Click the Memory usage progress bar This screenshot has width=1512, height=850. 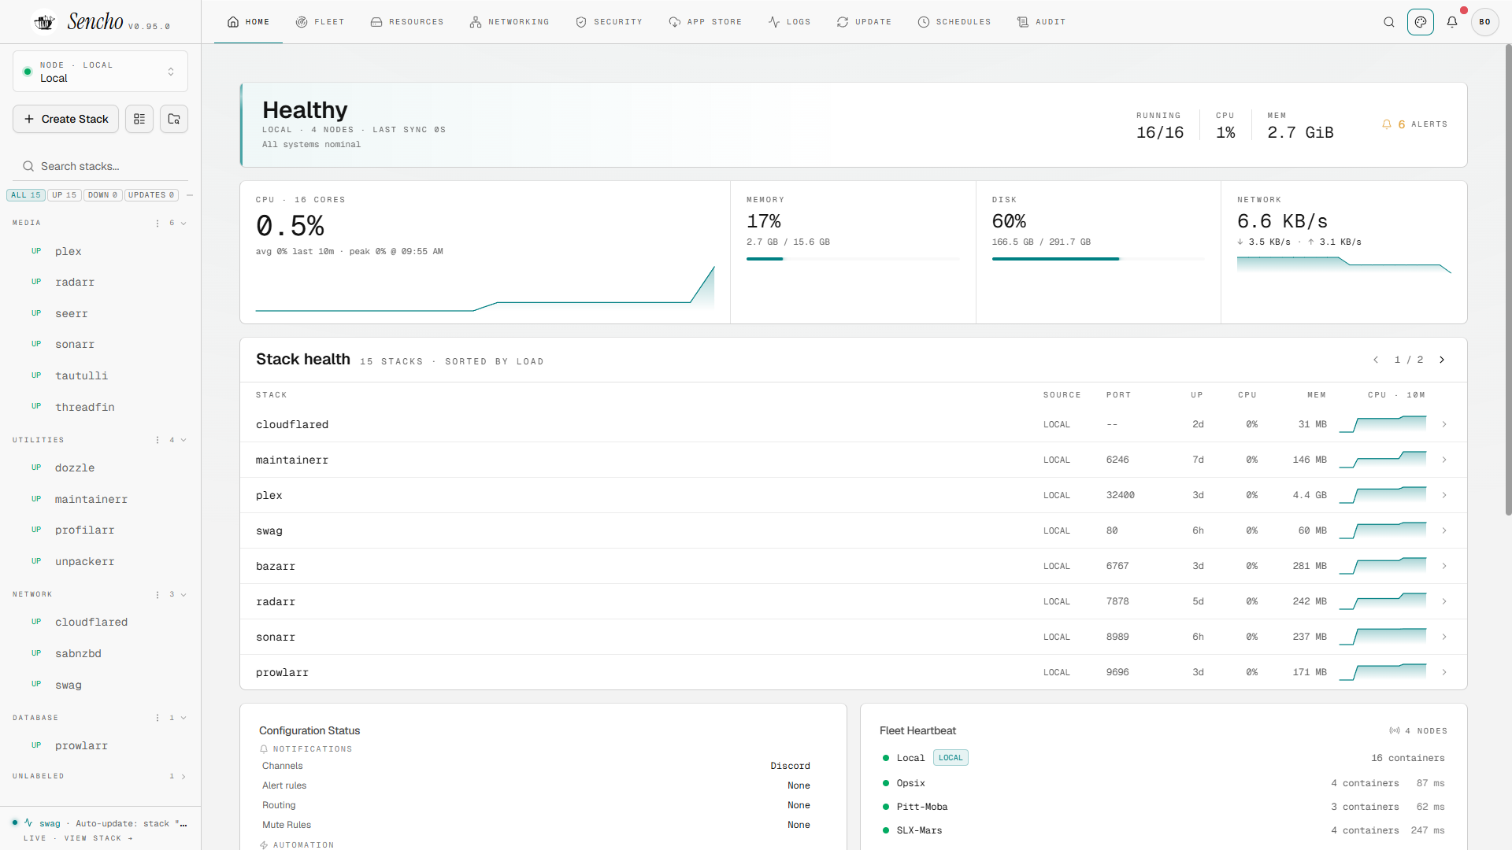point(853,259)
